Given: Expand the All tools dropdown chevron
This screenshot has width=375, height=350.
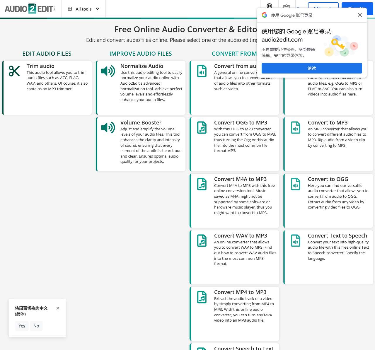Looking at the screenshot, I should [x=98, y=9].
